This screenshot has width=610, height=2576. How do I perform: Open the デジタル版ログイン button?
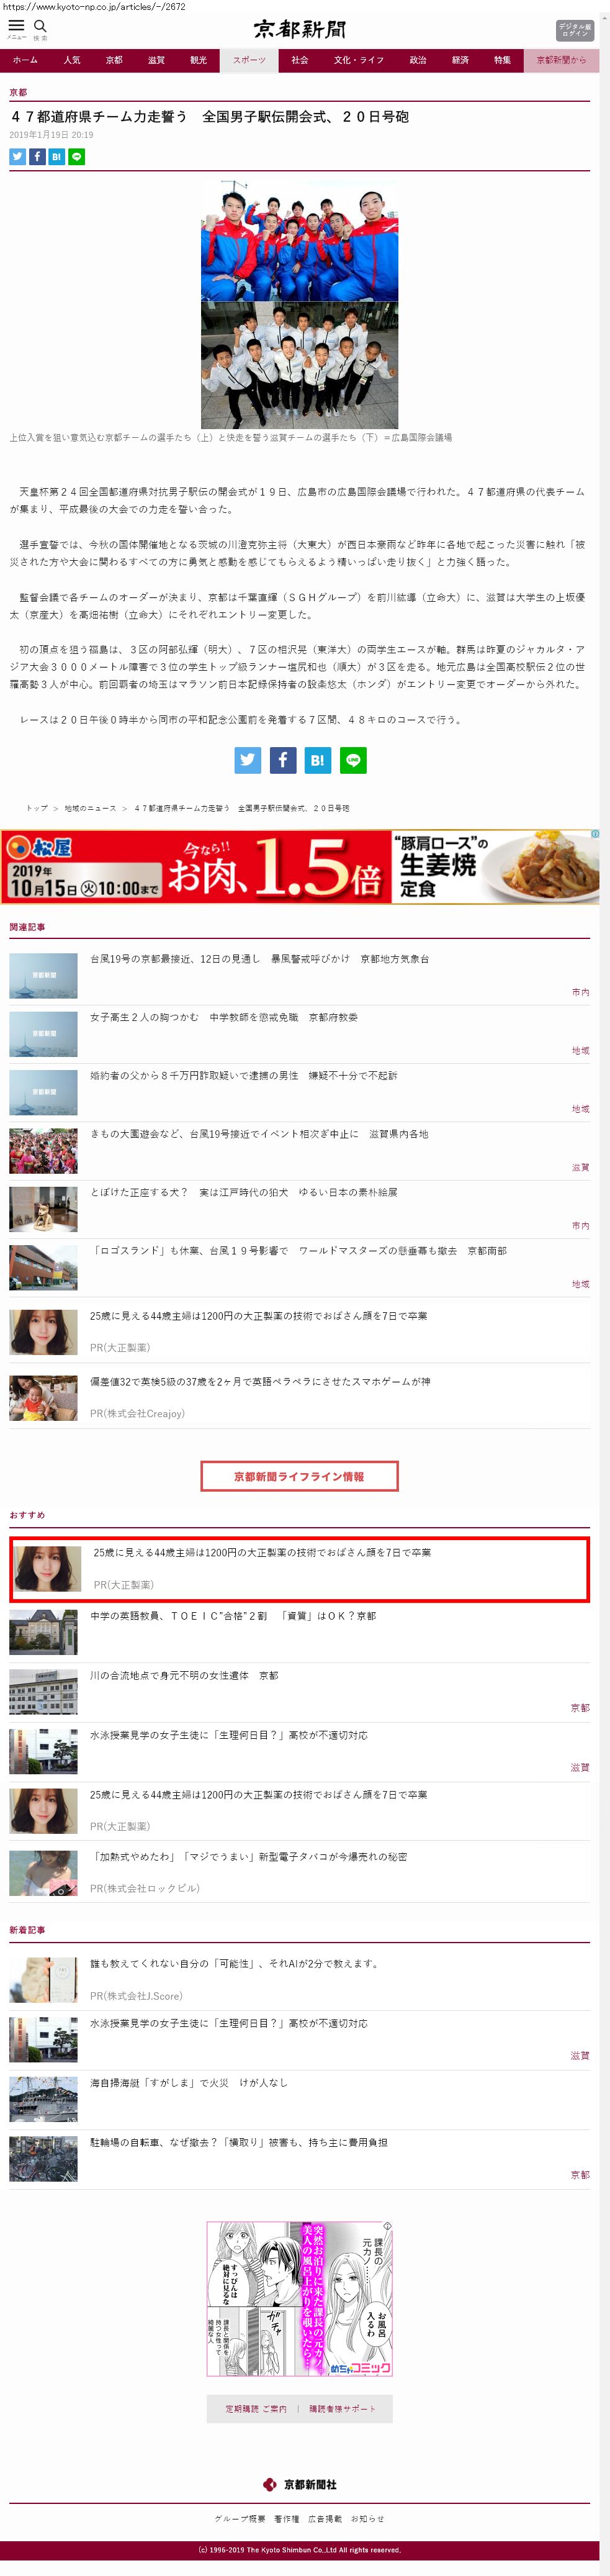coord(574,30)
